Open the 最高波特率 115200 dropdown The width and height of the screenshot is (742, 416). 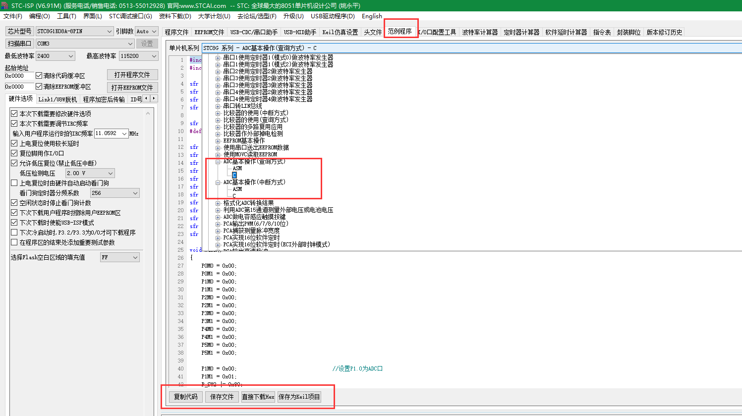coord(154,56)
